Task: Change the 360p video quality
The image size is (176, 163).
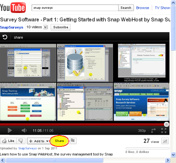Action: click(142, 131)
